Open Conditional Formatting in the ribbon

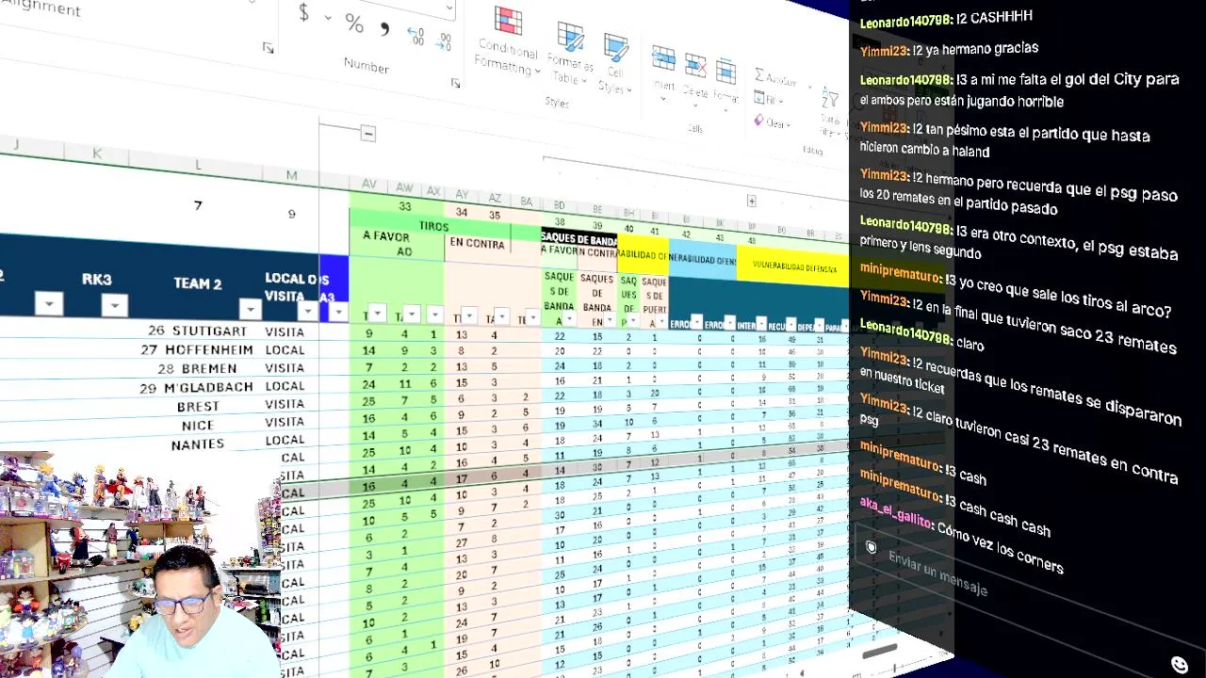click(x=508, y=41)
